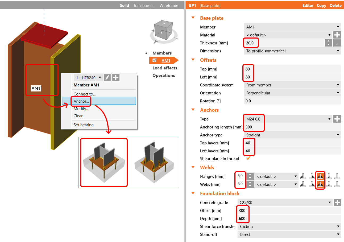Click the pencil edit icon beside HEB240
The image size is (344, 242).
coord(107,77)
